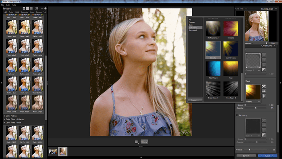Set navigator zoom to Fit
This screenshot has width=282, height=159.
(x=242, y=8)
